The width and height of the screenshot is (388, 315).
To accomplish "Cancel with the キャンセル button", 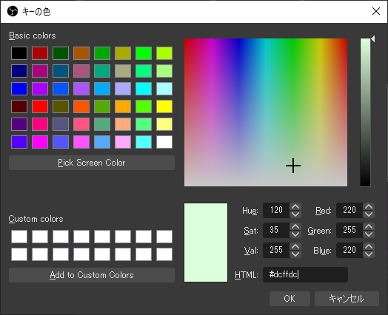I will click(347, 299).
